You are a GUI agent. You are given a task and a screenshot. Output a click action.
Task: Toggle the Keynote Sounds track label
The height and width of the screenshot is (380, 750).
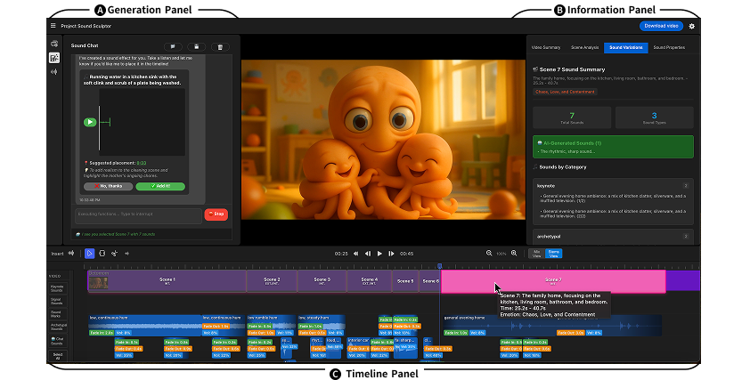click(x=57, y=288)
